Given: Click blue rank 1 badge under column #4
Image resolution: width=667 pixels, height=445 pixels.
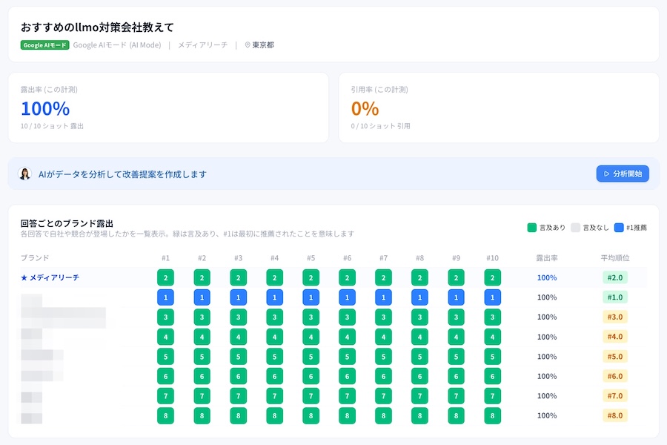Looking at the screenshot, I should coord(274,297).
